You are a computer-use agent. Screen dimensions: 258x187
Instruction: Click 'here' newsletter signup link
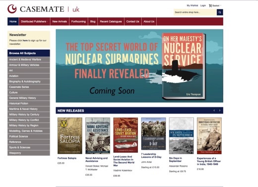point(25,40)
